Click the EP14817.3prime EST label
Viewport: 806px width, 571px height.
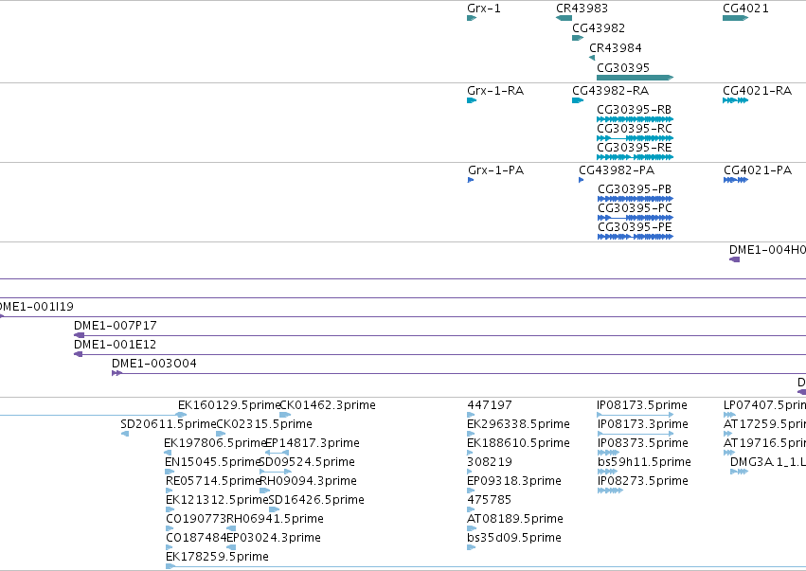pyautogui.click(x=312, y=443)
